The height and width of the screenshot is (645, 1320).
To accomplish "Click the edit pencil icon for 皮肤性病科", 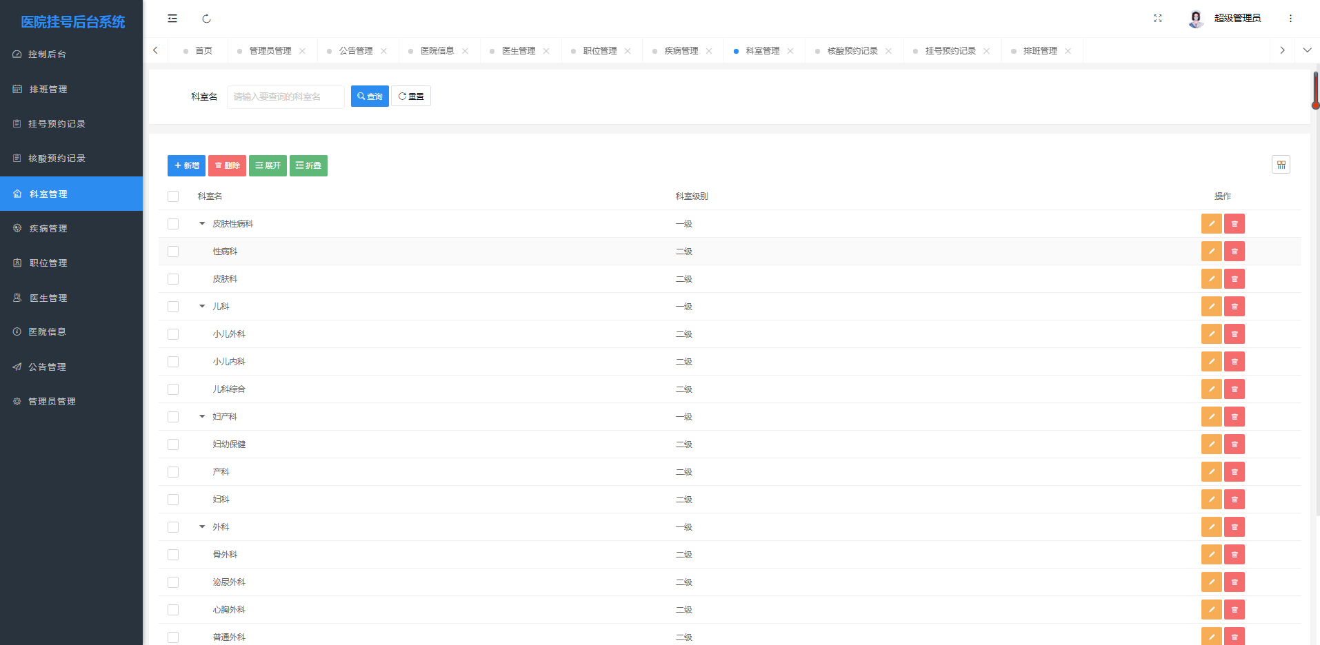I will coord(1212,223).
